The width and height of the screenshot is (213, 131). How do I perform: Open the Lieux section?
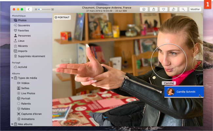pos(21,41)
